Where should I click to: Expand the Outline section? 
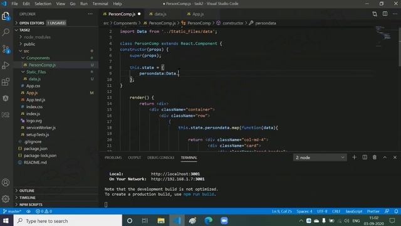coord(56,191)
